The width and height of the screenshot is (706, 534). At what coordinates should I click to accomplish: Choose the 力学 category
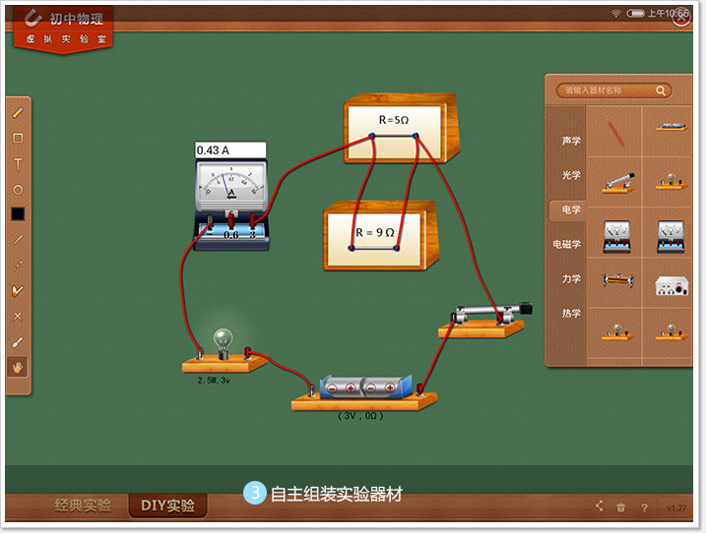(571, 279)
